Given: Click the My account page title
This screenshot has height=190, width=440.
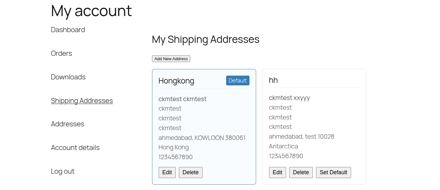Looking at the screenshot, I should pos(91,11).
